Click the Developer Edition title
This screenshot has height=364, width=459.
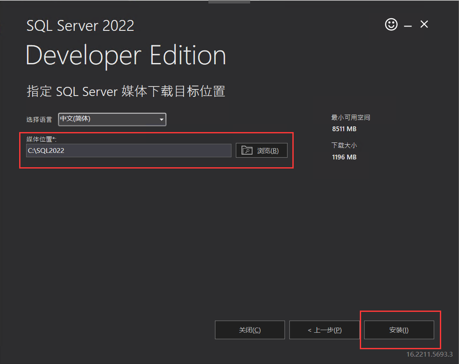[126, 56]
